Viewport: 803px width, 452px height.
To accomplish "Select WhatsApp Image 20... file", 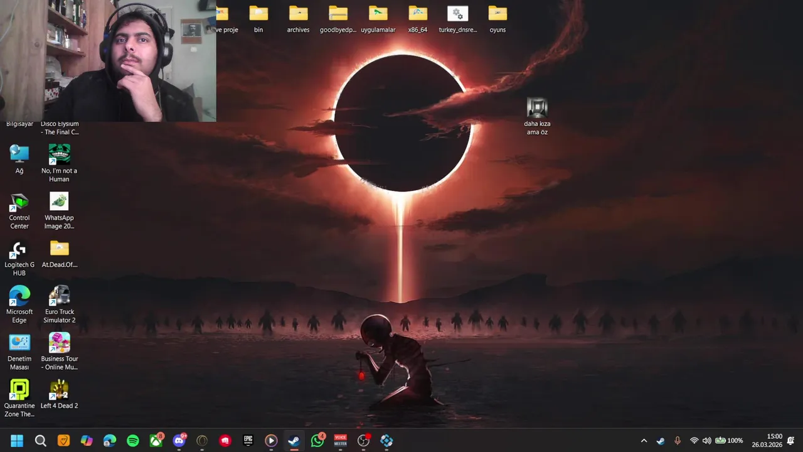I will [x=59, y=210].
